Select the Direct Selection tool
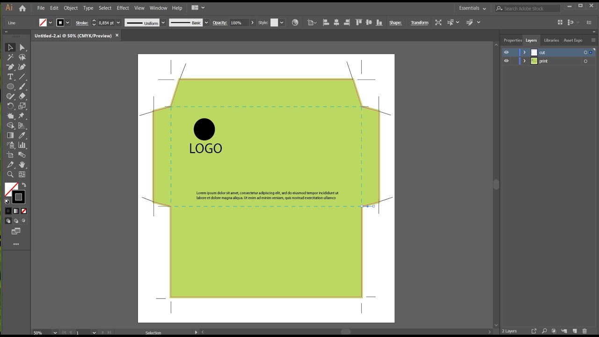 [22, 47]
